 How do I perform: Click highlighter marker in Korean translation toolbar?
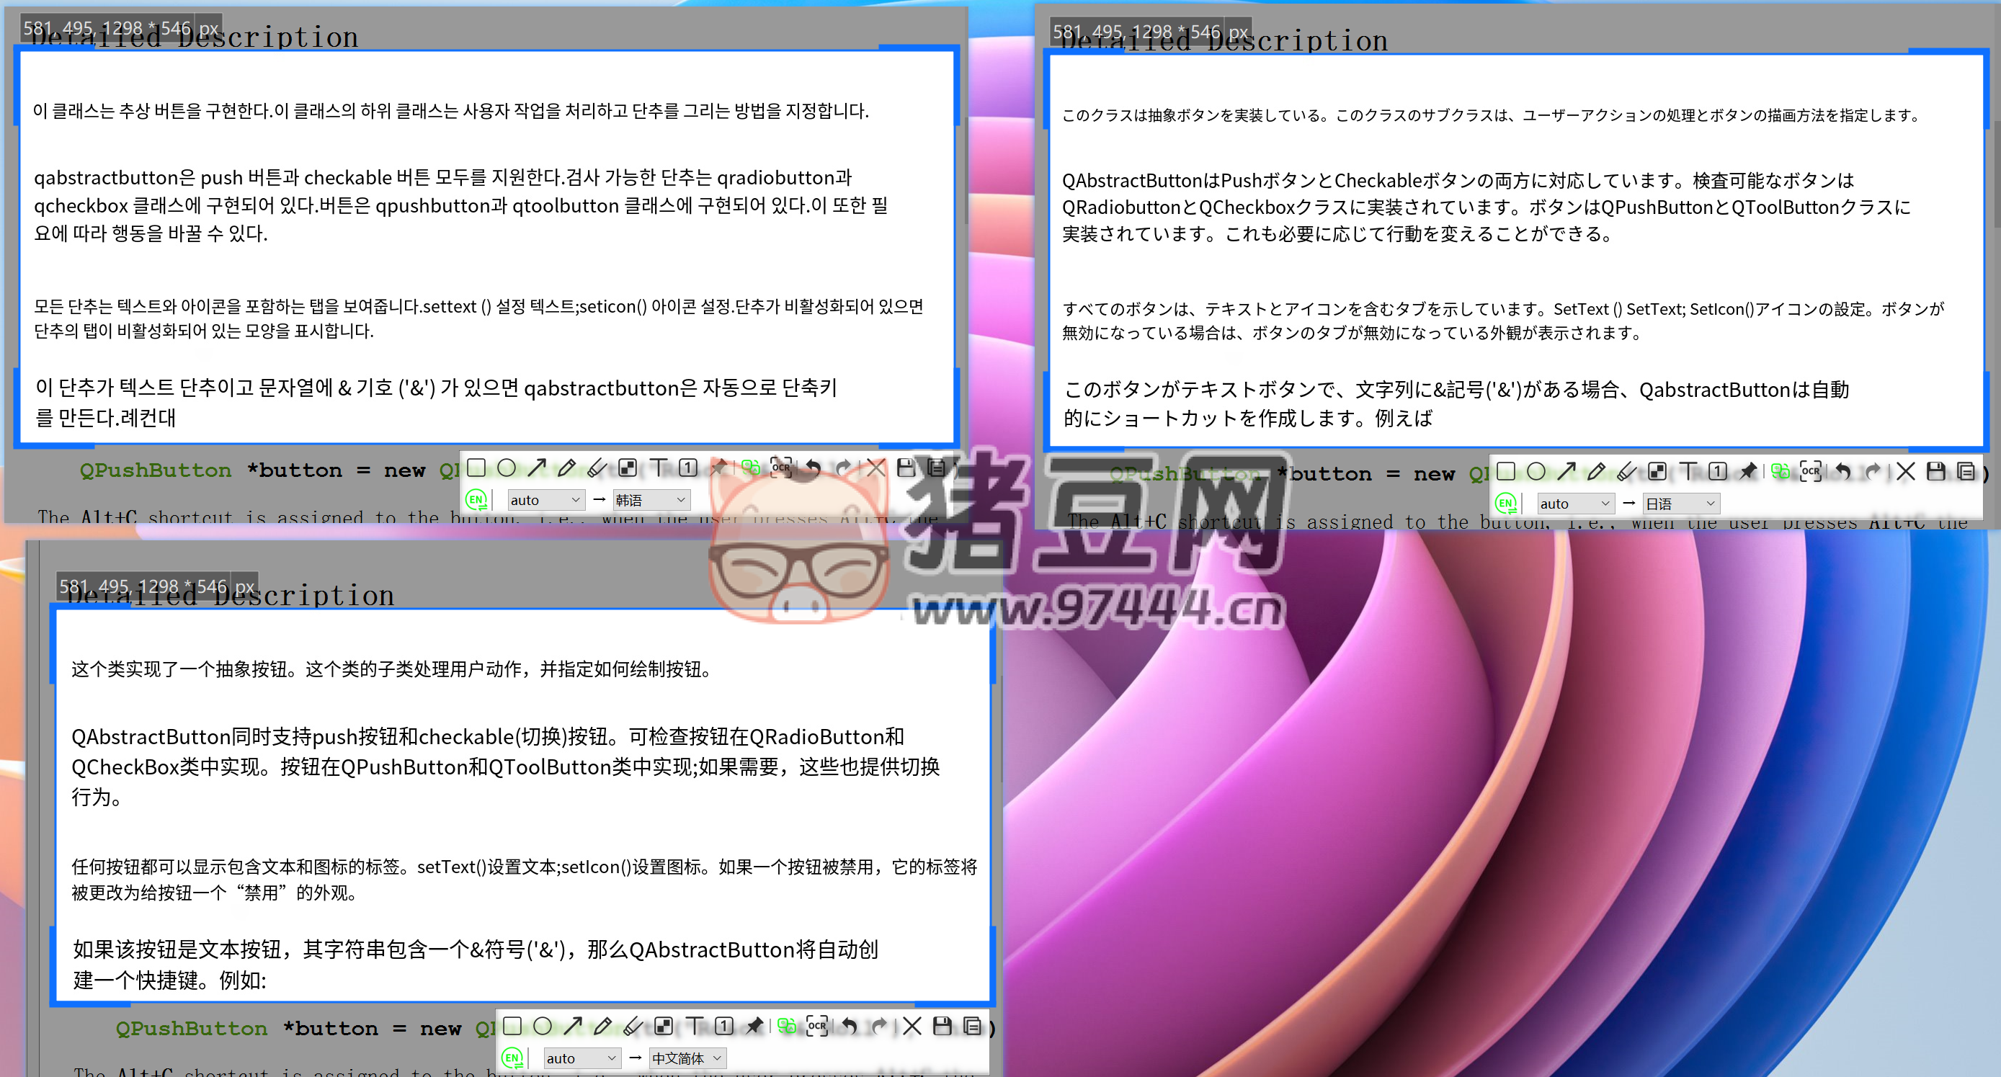[597, 468]
